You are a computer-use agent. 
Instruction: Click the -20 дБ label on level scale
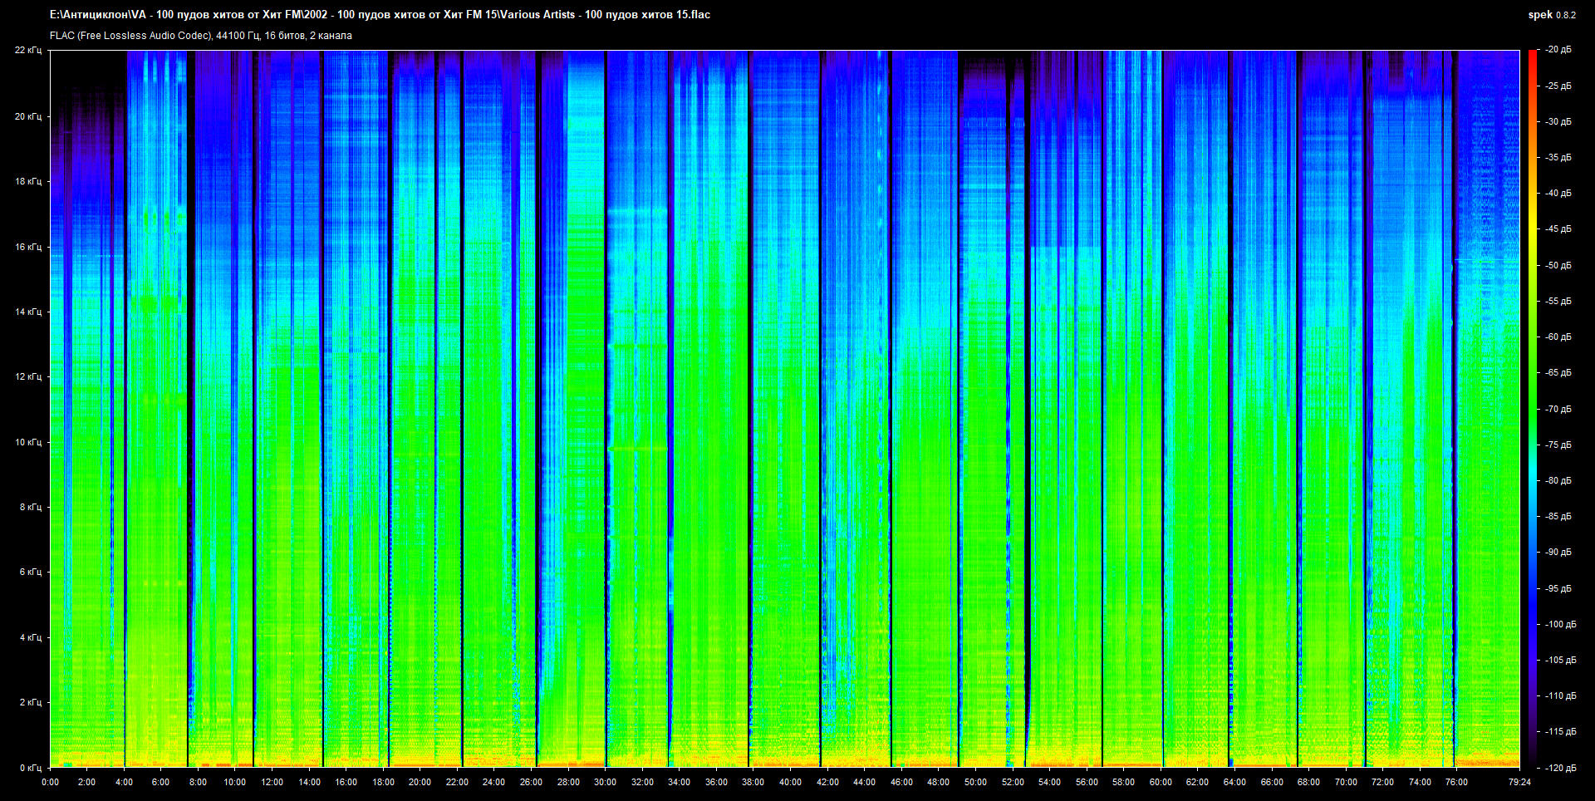pos(1558,50)
